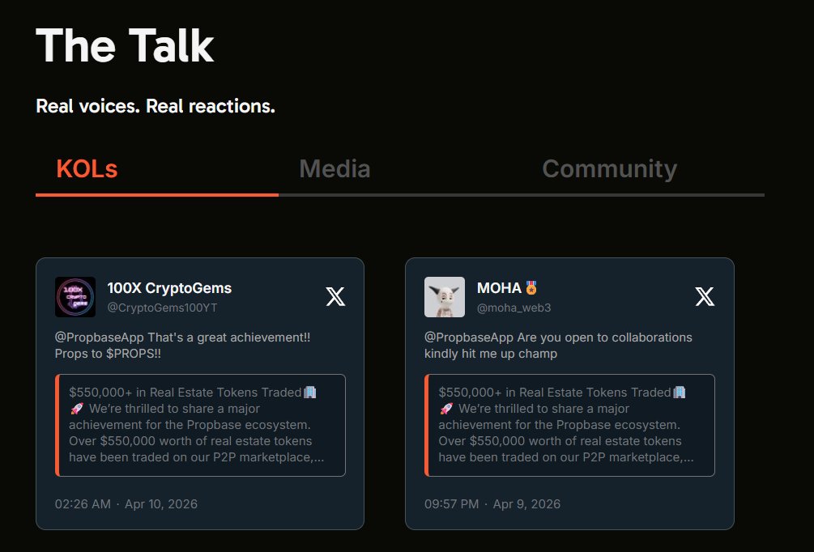The width and height of the screenshot is (814, 552).
Task: Open quoted tweet in MOHA's card
Action: [x=570, y=425]
